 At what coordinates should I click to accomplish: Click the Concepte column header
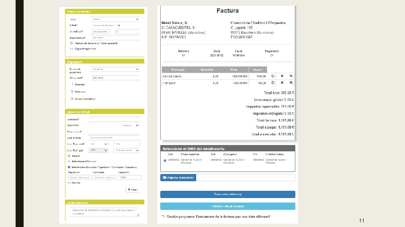[178, 70]
